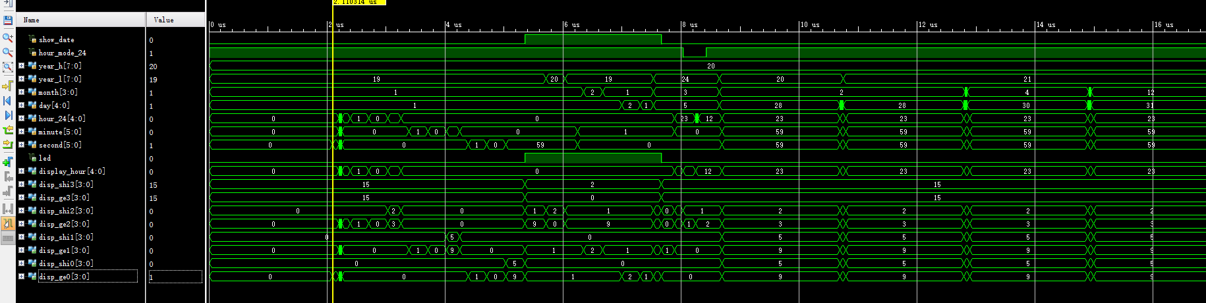
Task: Expand the disp_shi2[3:0] bus
Action: (x=21, y=211)
